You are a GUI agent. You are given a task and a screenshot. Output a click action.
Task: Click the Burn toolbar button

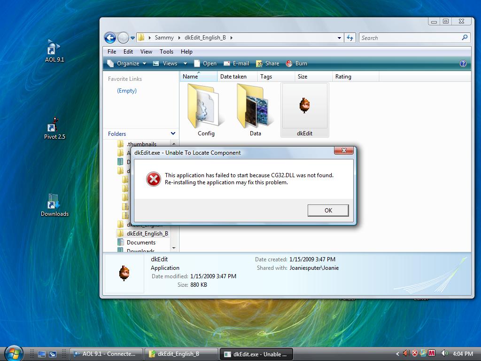click(x=296, y=63)
